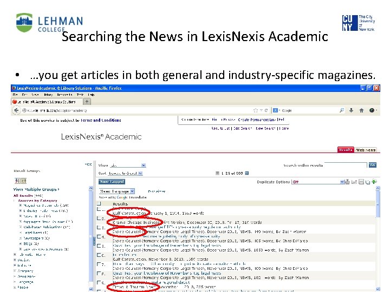The width and height of the screenshot is (390, 292).
Task: Click the results list vertical scrollbar thumb
Action: (x=378, y=205)
